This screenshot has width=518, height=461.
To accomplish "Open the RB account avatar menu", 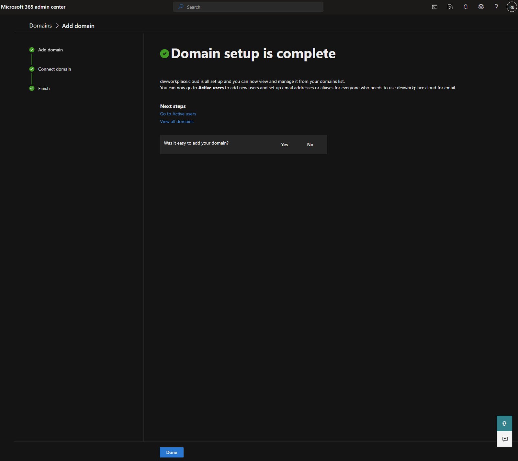I will [512, 7].
